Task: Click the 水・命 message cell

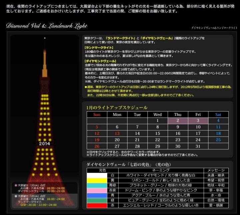Action: click(x=216, y=195)
